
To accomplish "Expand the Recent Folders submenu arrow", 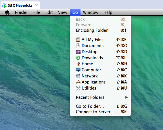I will 126,97.
